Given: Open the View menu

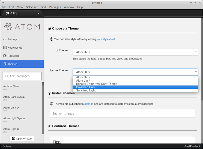Looking at the screenshot, I should (x=20, y=7).
